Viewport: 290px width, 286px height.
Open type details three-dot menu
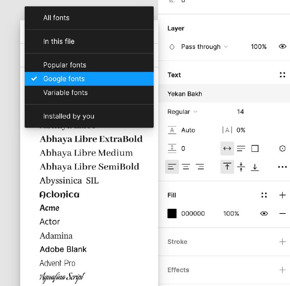tap(282, 167)
